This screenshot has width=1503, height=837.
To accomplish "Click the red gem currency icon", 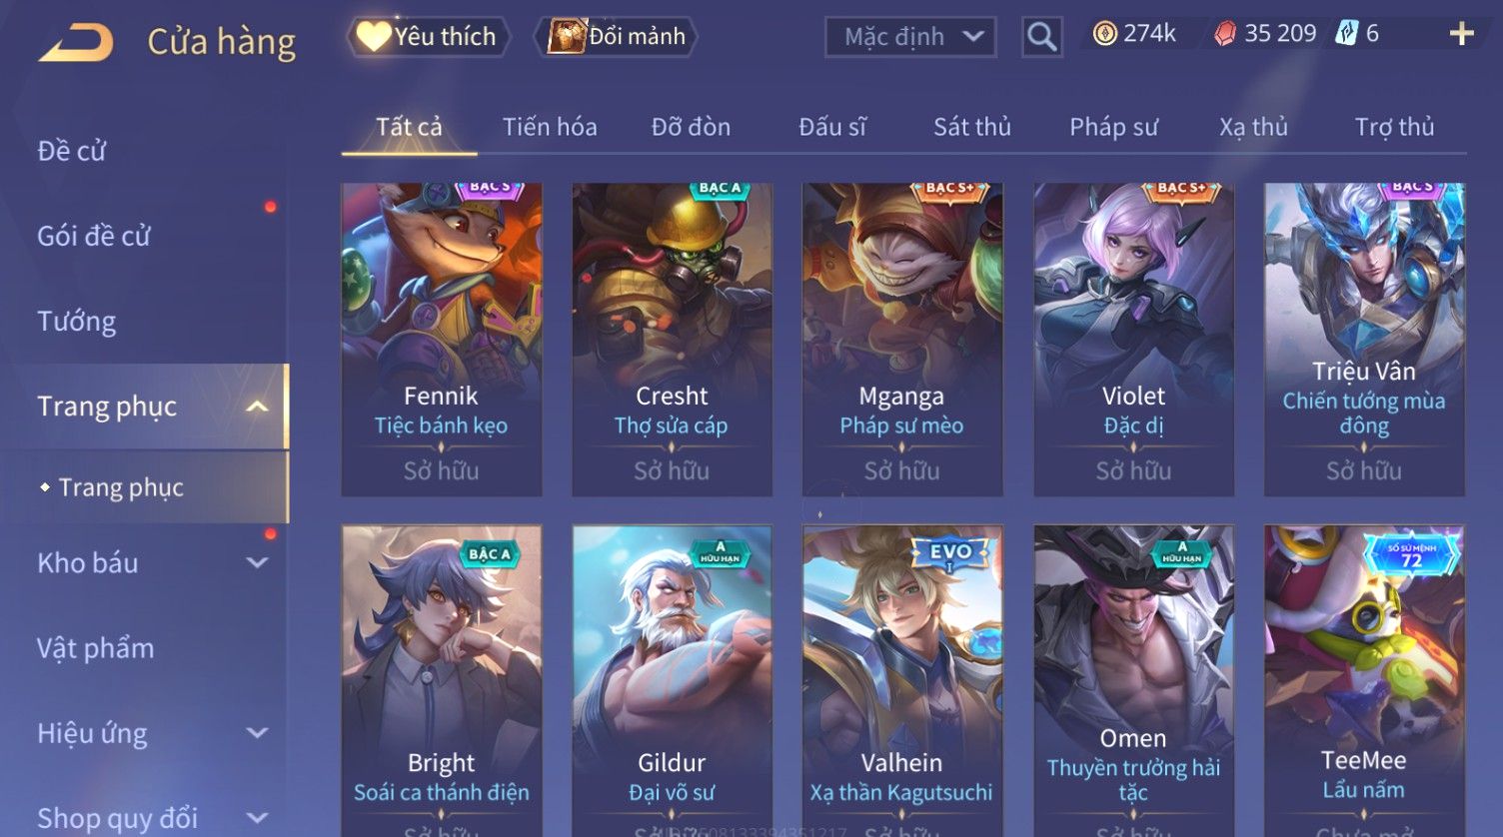I will pyautogui.click(x=1224, y=34).
